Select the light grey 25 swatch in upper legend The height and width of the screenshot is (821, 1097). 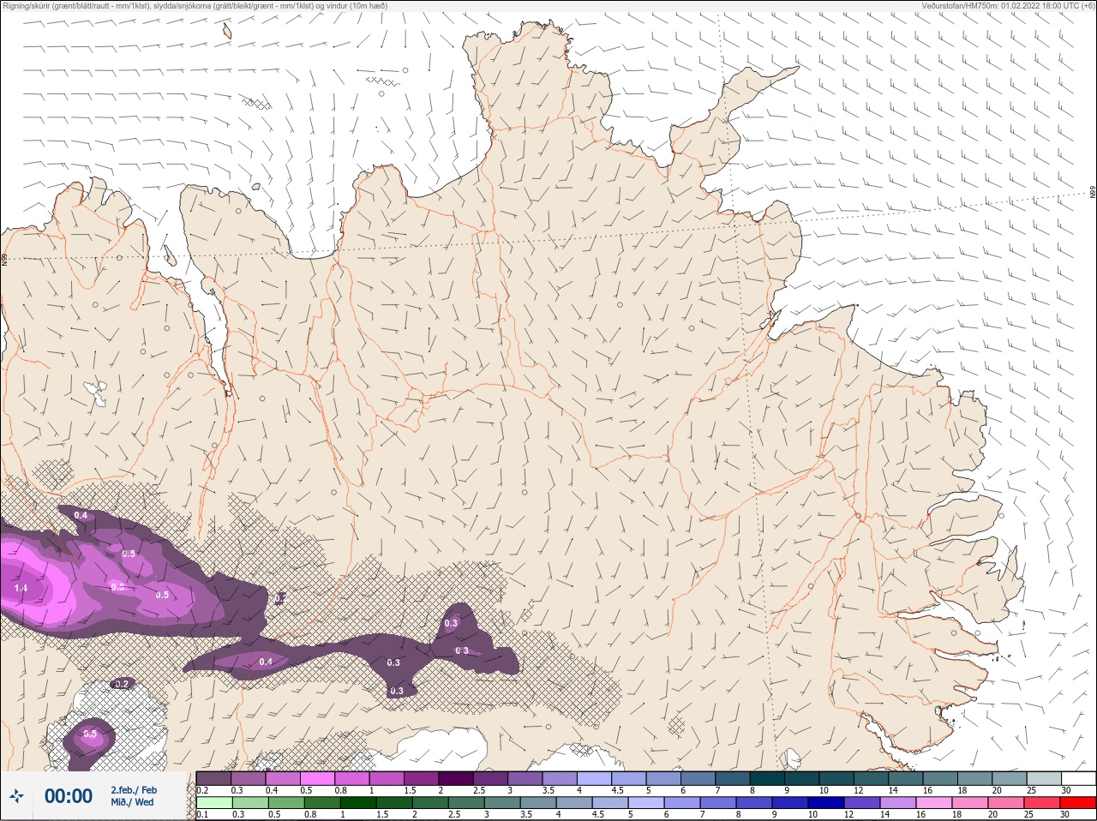point(1043,778)
